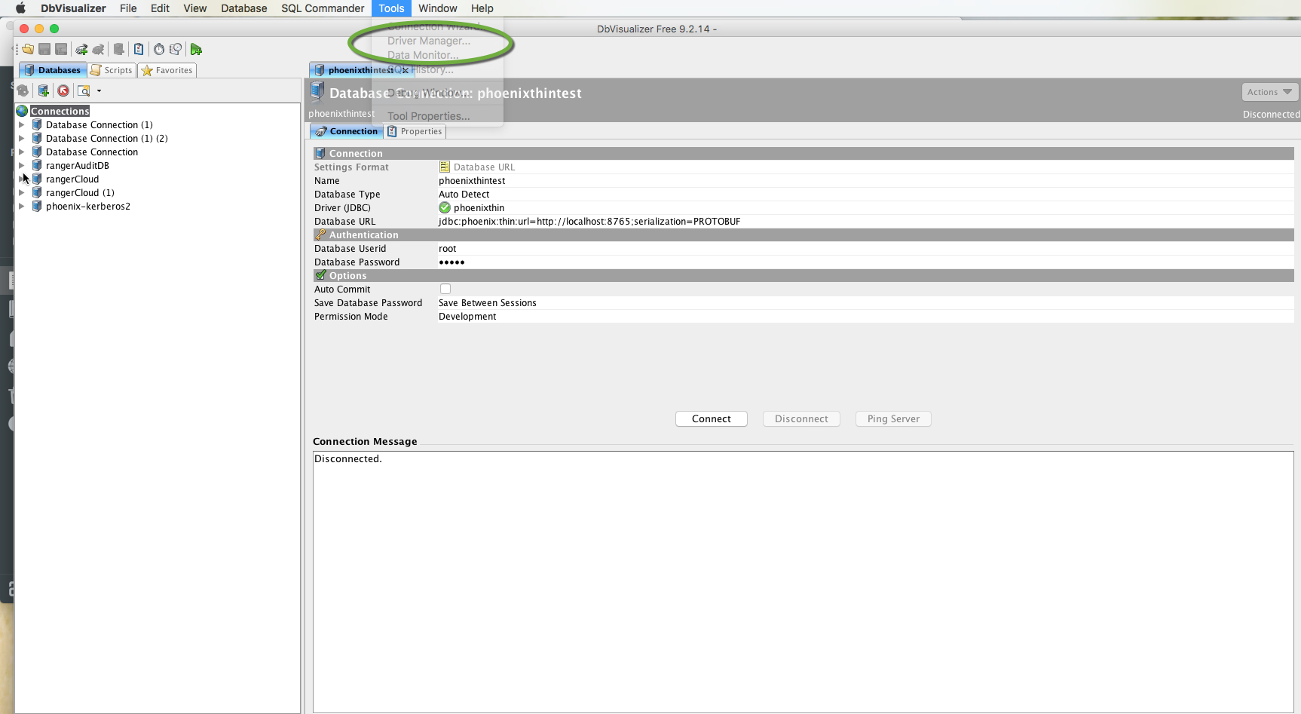Open object view using the magnifier icon
The width and height of the screenshot is (1301, 714).
point(84,90)
